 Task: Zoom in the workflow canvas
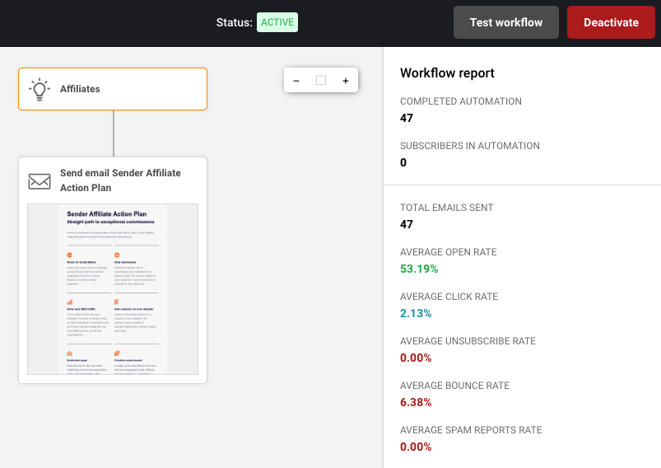tap(346, 81)
